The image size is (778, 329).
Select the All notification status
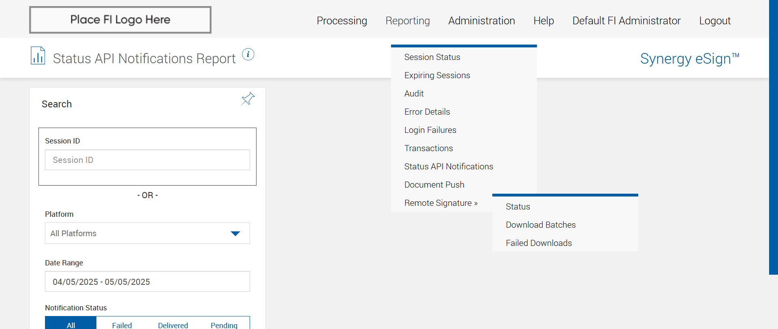click(x=71, y=325)
